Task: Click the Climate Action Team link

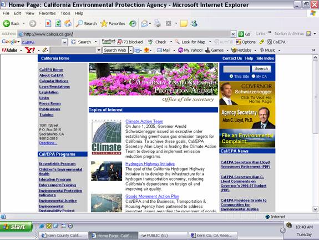Action: point(144,122)
